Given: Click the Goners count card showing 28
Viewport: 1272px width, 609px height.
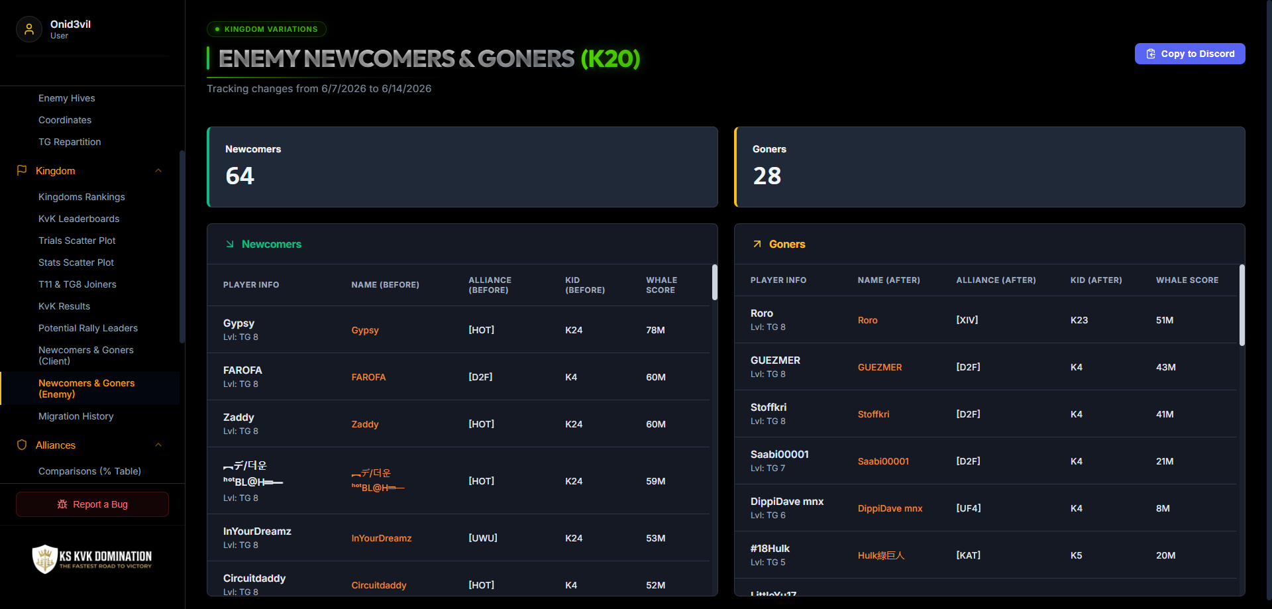Looking at the screenshot, I should point(990,167).
